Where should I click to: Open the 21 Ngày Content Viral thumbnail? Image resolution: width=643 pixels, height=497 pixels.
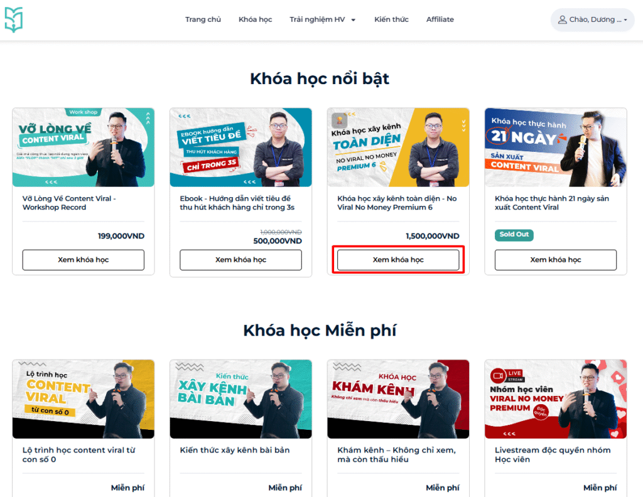pyautogui.click(x=556, y=147)
